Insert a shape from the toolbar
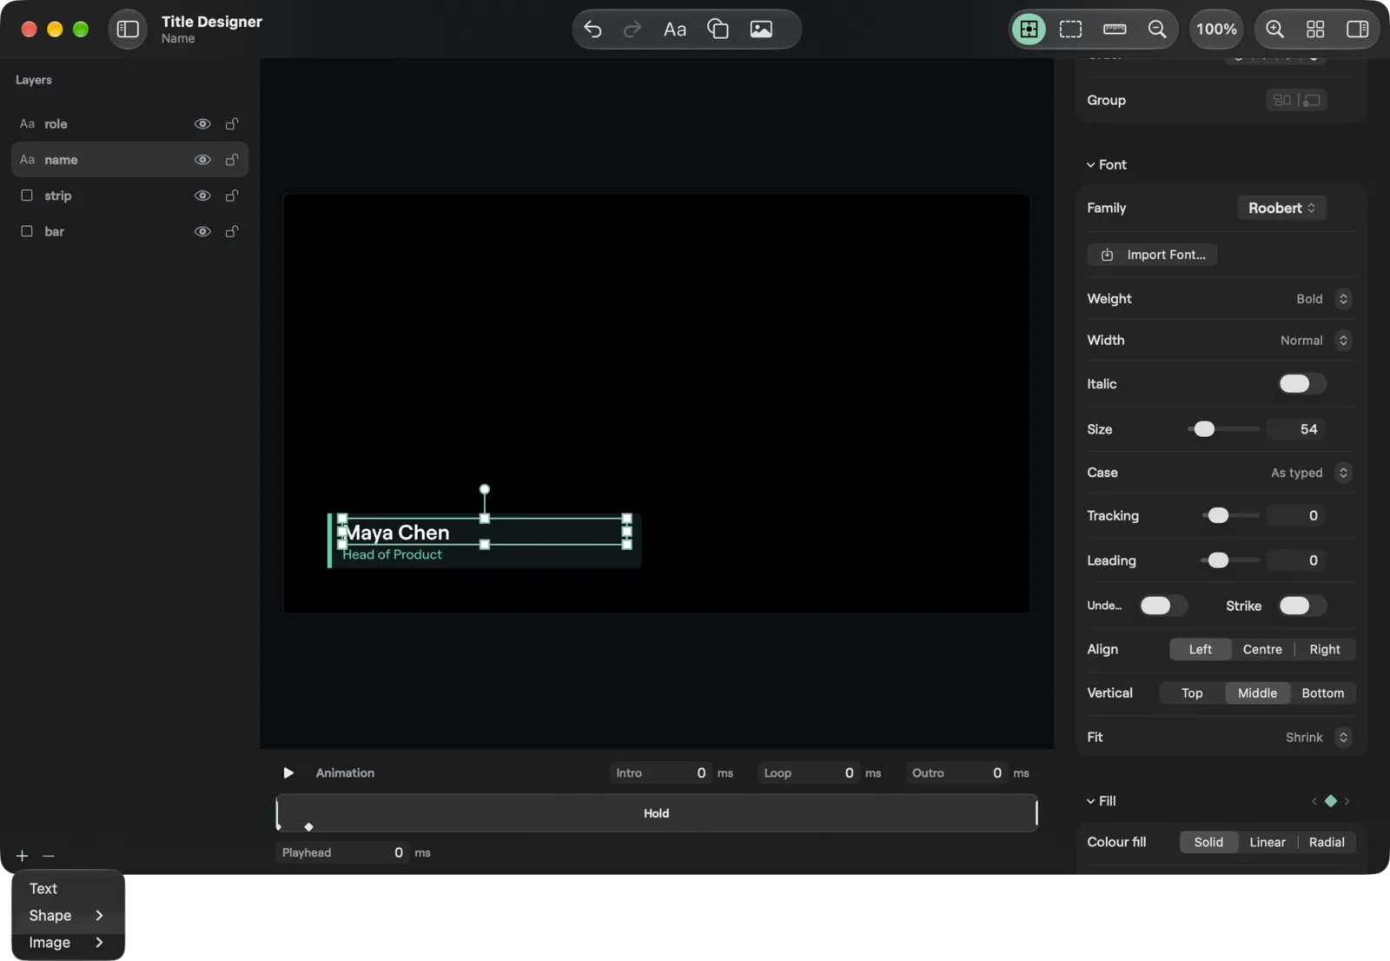The height and width of the screenshot is (961, 1390). [718, 30]
